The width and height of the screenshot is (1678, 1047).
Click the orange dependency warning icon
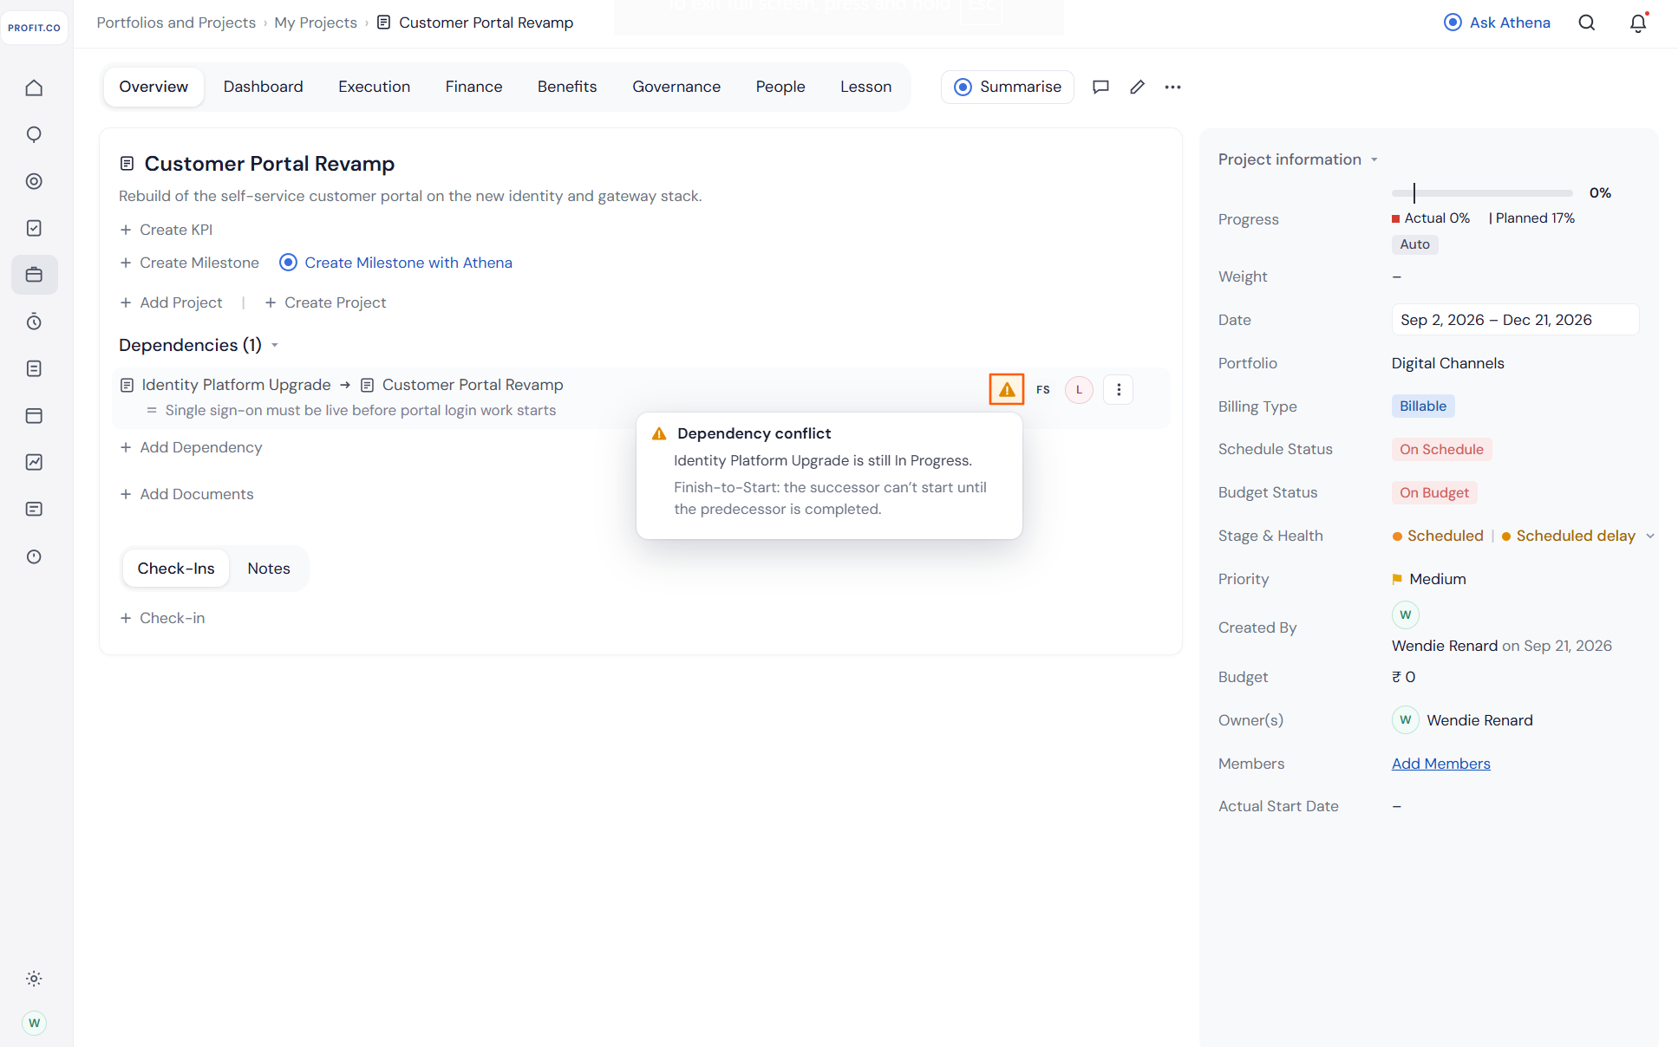(x=1007, y=389)
